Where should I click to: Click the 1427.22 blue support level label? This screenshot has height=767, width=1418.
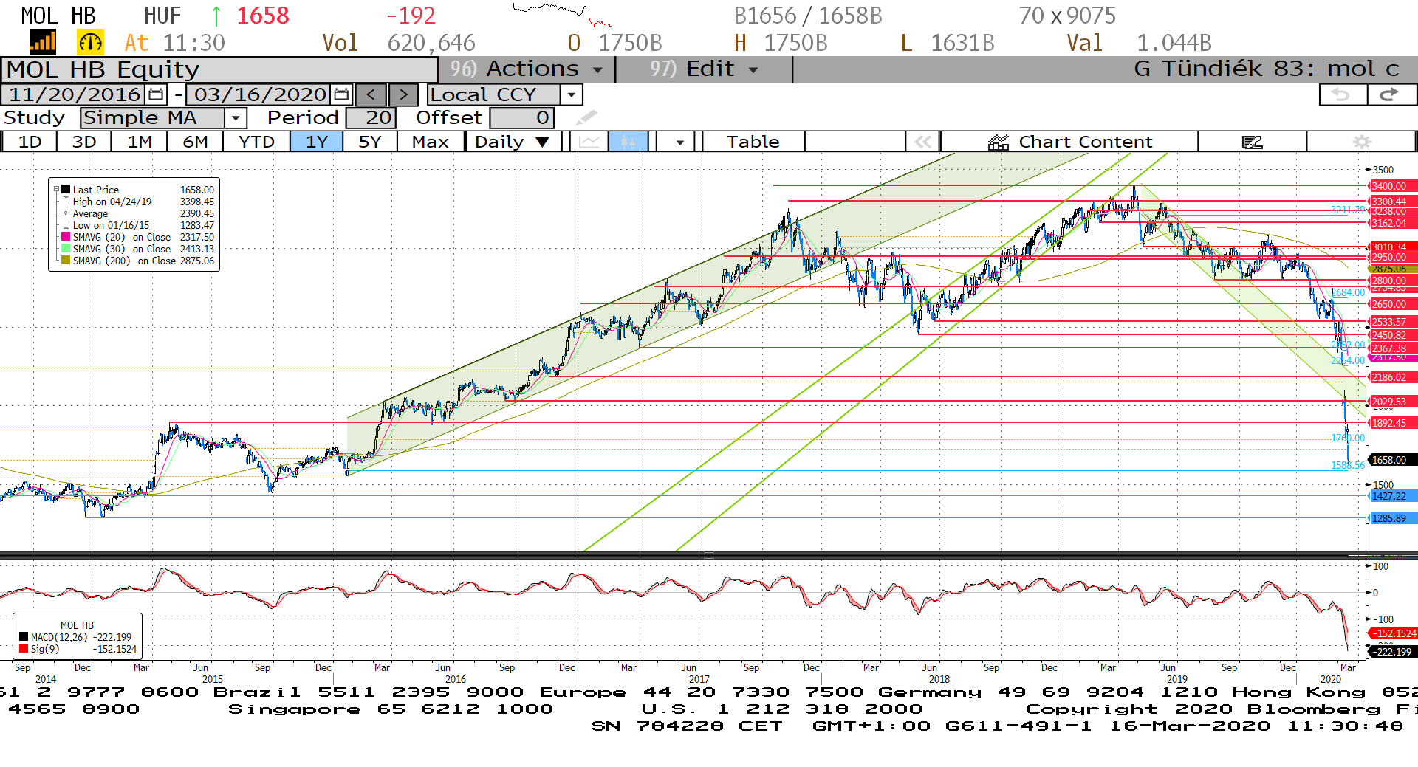(x=1392, y=496)
